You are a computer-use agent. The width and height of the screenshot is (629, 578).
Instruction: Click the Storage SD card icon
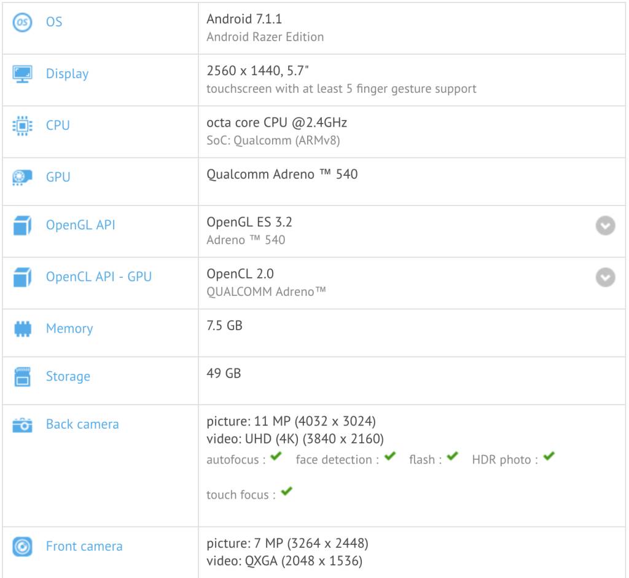[x=22, y=377]
